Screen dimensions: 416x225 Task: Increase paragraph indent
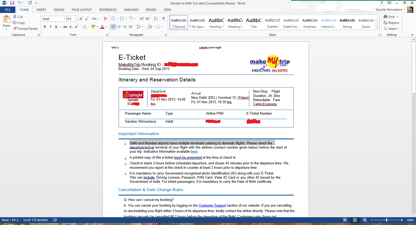148,19
